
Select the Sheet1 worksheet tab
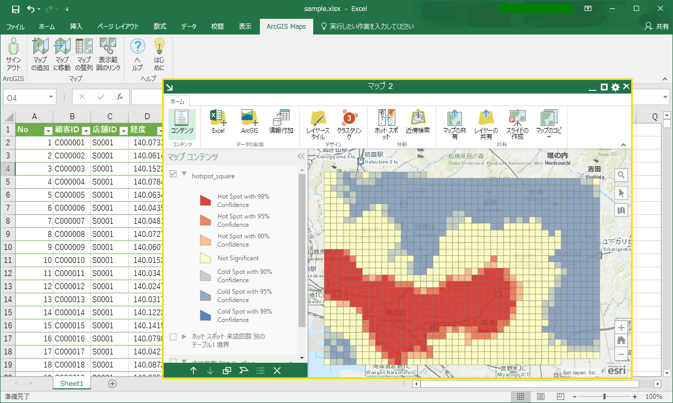(x=72, y=383)
